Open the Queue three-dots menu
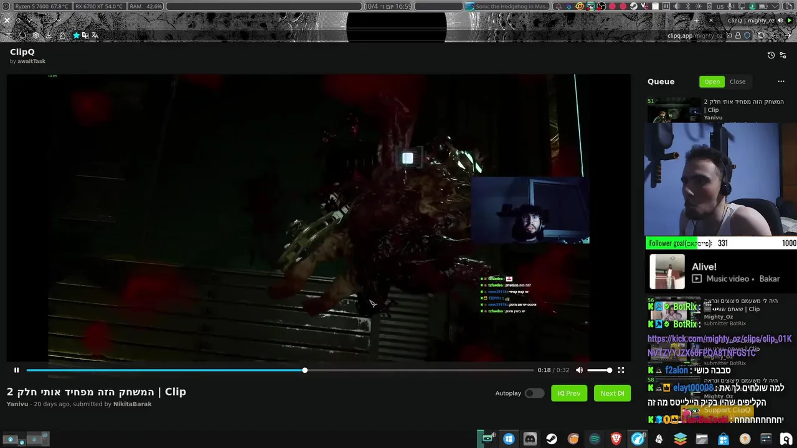Viewport: 797px width, 448px height. point(781,82)
